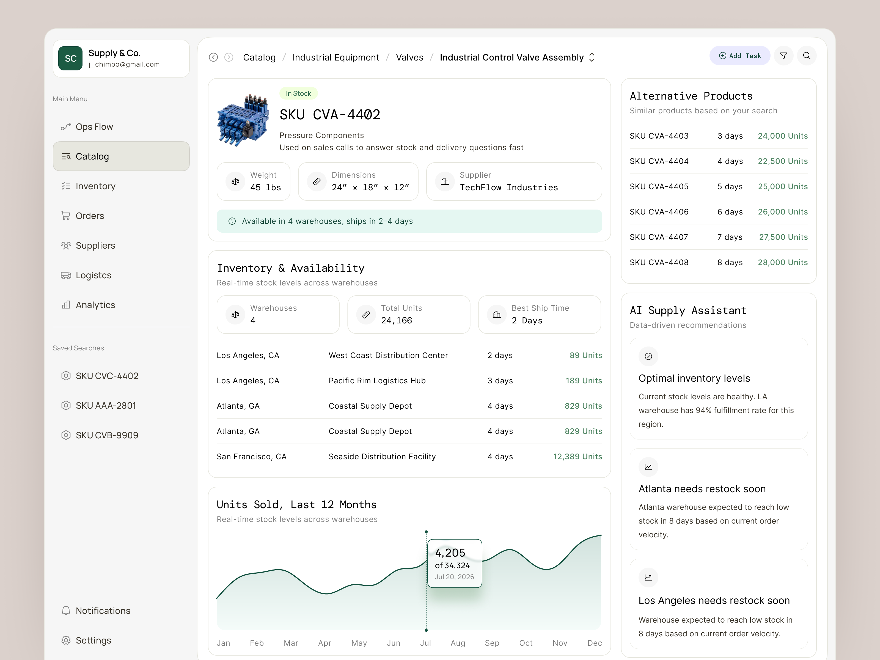This screenshot has width=880, height=660.
Task: Select Catalog in the main menu
Action: (x=121, y=156)
